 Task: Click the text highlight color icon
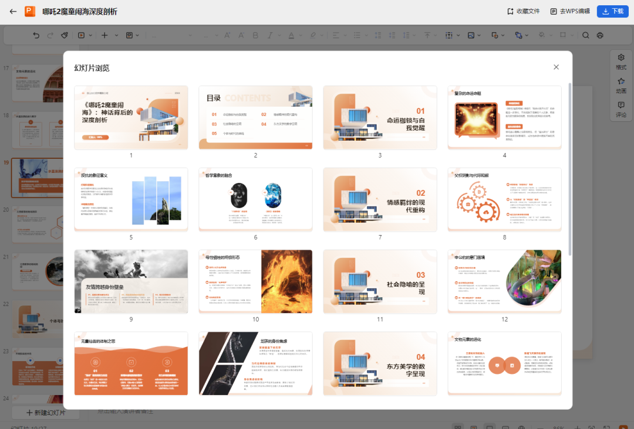pos(312,36)
